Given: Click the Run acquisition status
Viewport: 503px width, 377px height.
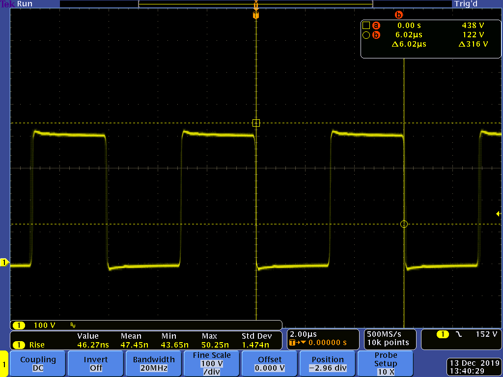Looking at the screenshot, I should point(25,4).
